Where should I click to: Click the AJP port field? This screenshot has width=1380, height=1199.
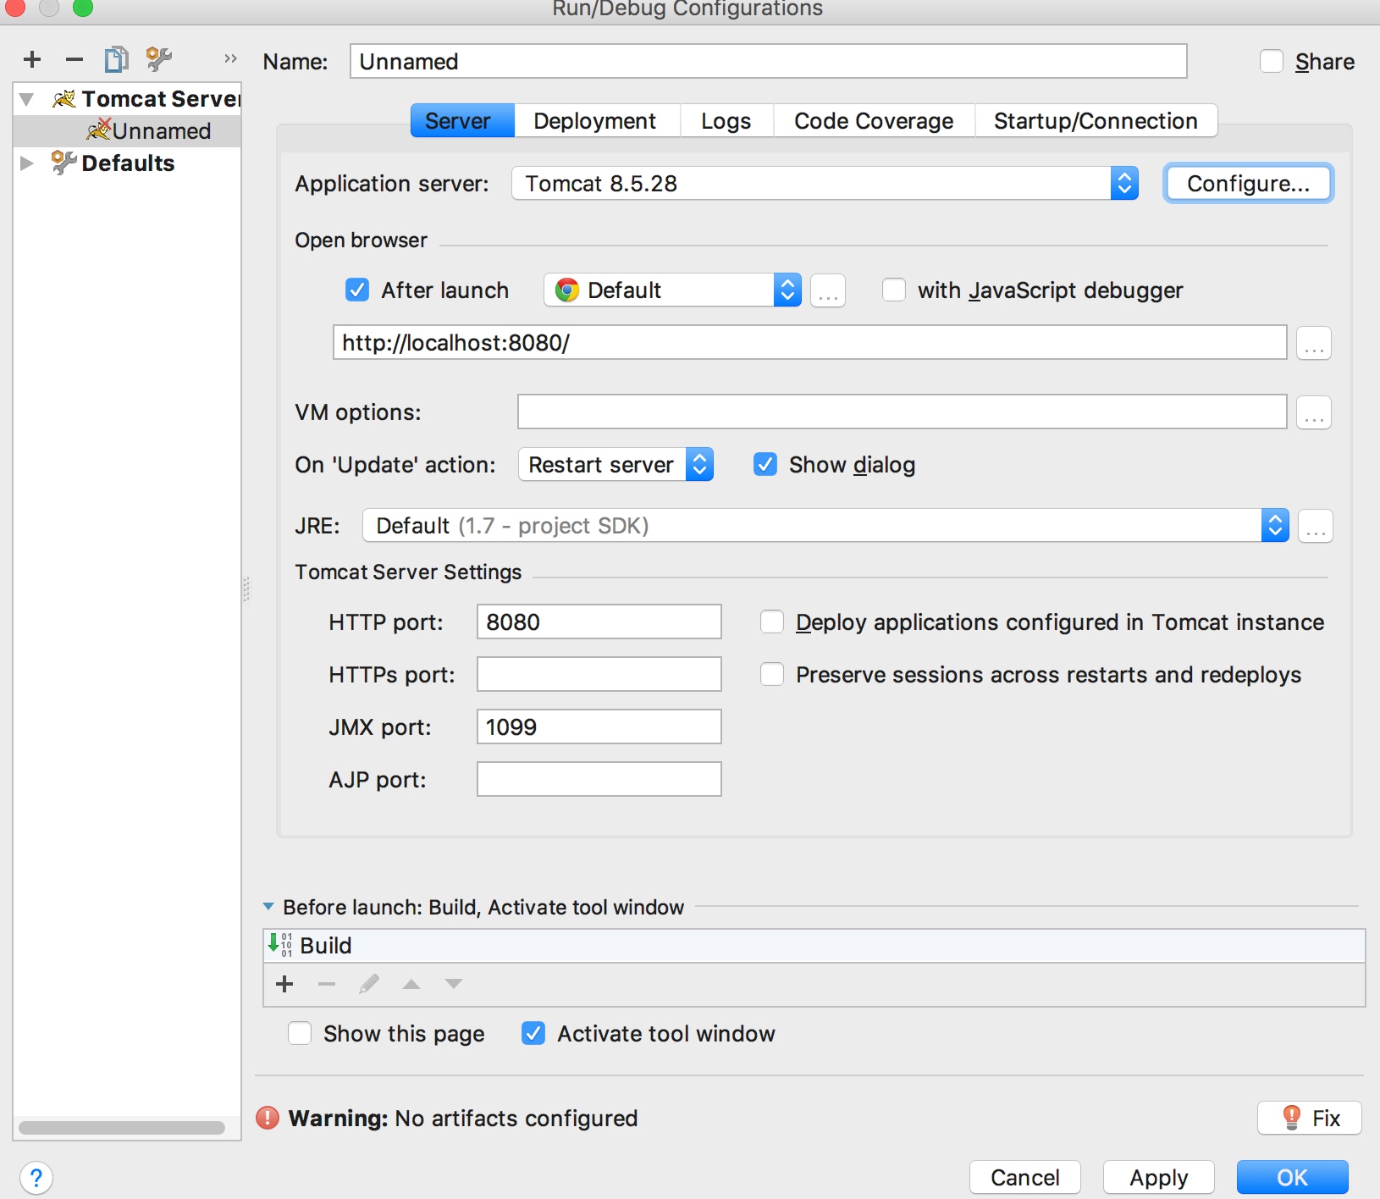click(x=599, y=780)
